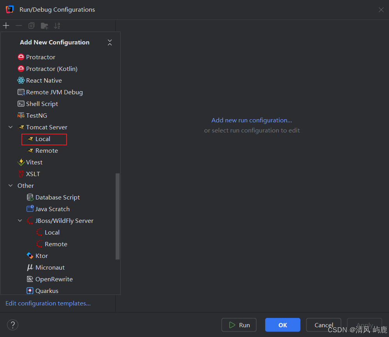Click the Remote JVM Debug icon
Viewport: 389px width, 337px height.
(x=21, y=92)
